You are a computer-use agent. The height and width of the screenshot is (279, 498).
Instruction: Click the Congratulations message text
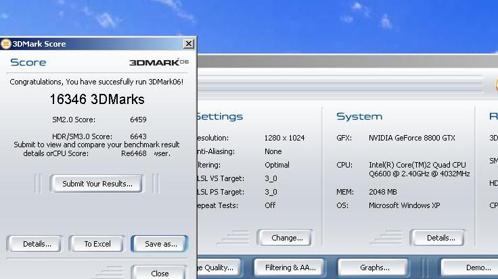pyautogui.click(x=97, y=82)
